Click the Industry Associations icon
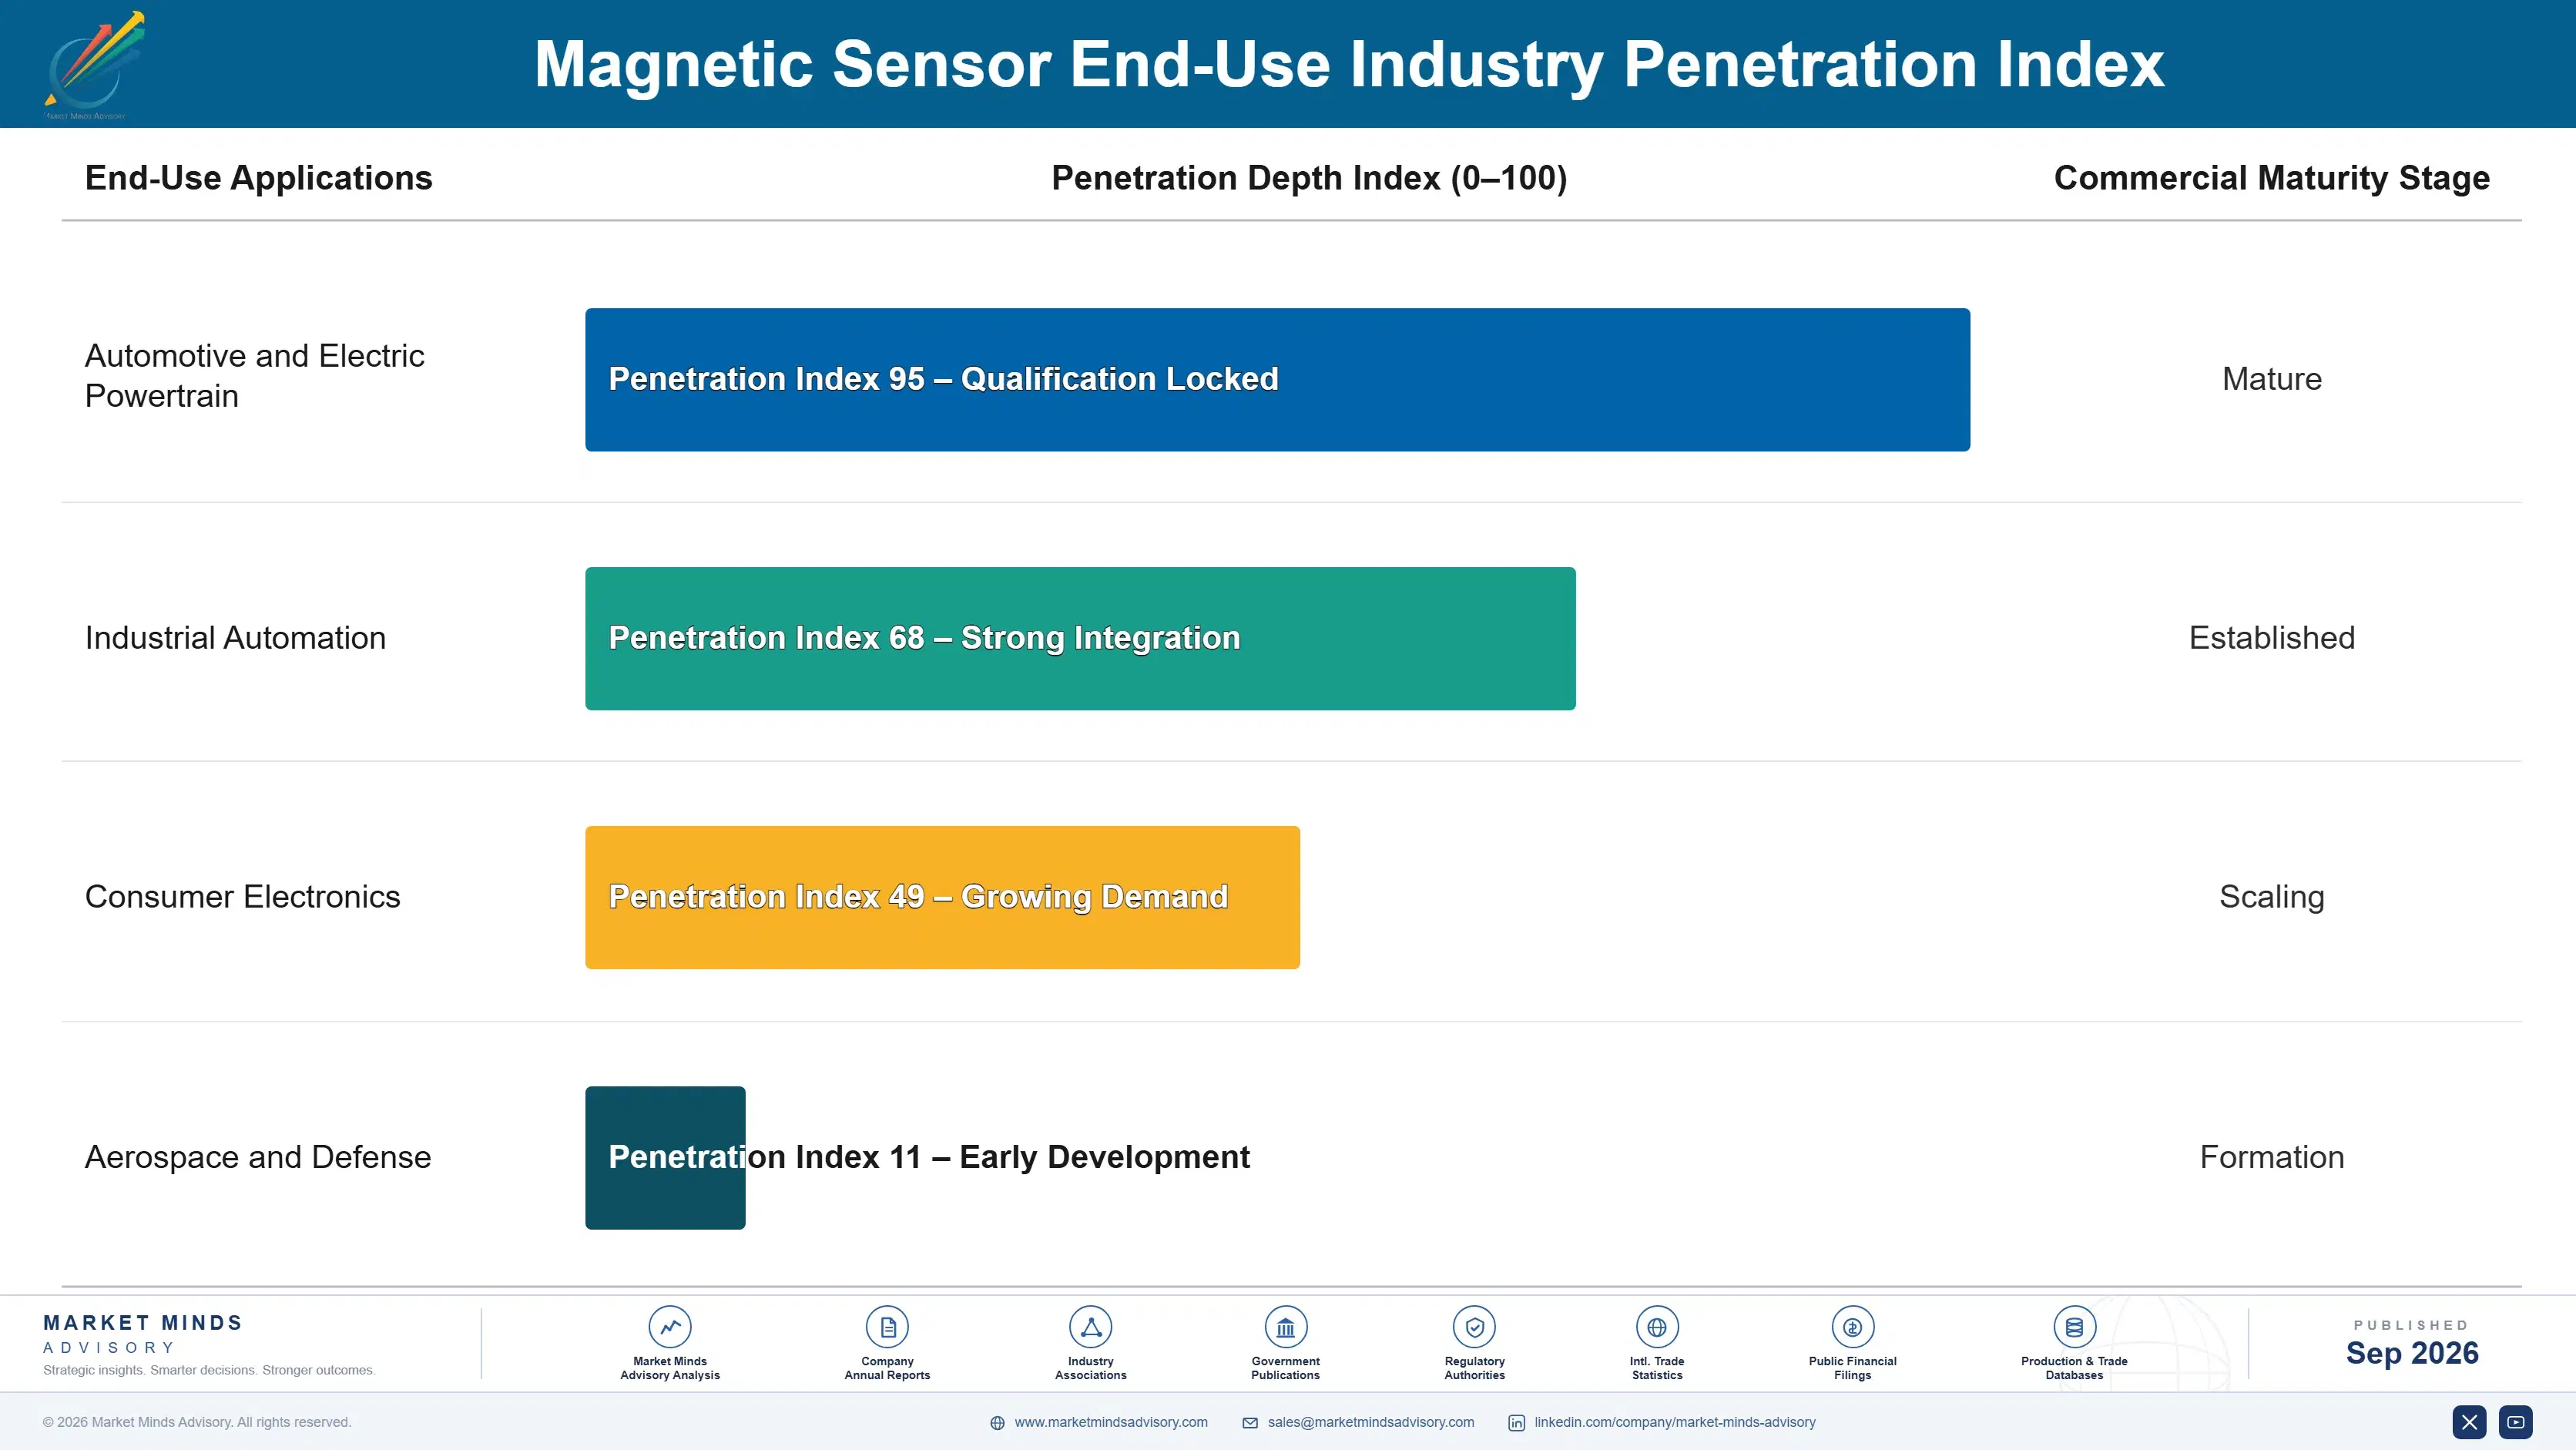 (x=1090, y=1327)
